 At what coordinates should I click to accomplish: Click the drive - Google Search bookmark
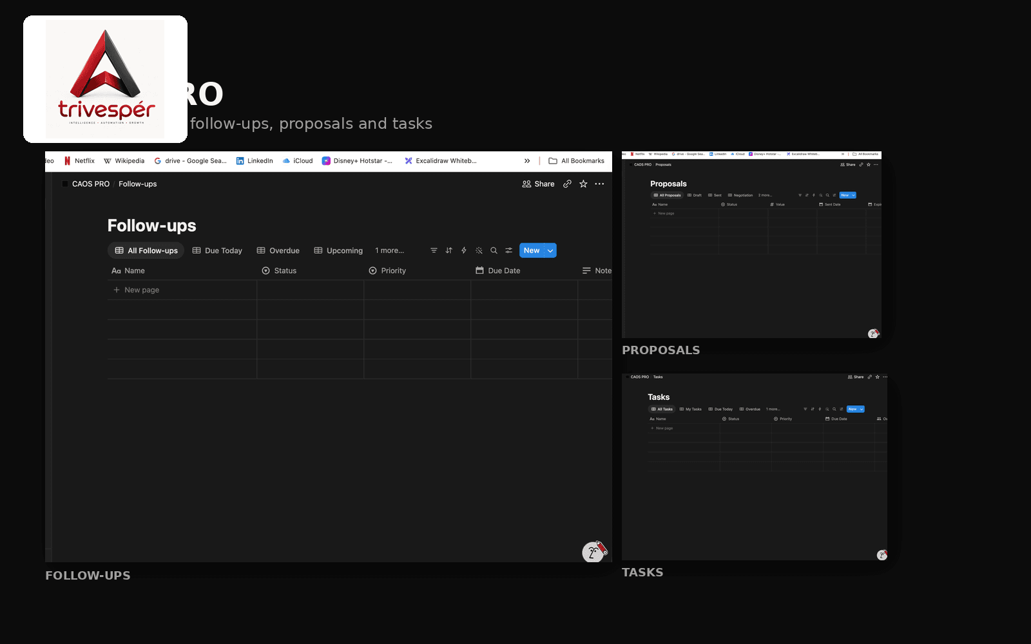(190, 161)
